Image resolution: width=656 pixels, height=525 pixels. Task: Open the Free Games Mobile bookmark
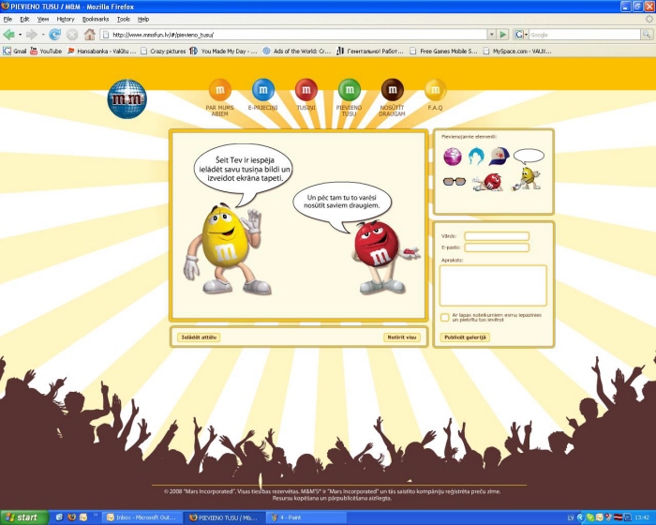click(x=443, y=51)
